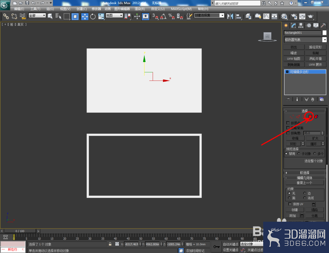Open the 视图 reference coordinate dropdown
329x253 pixels.
coord(114,15)
